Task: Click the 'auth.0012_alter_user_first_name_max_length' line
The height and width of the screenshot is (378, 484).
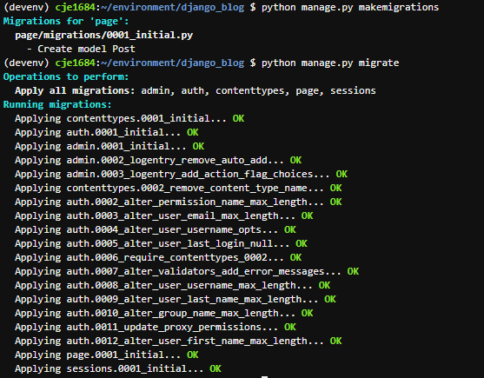Action: pyautogui.click(x=178, y=341)
